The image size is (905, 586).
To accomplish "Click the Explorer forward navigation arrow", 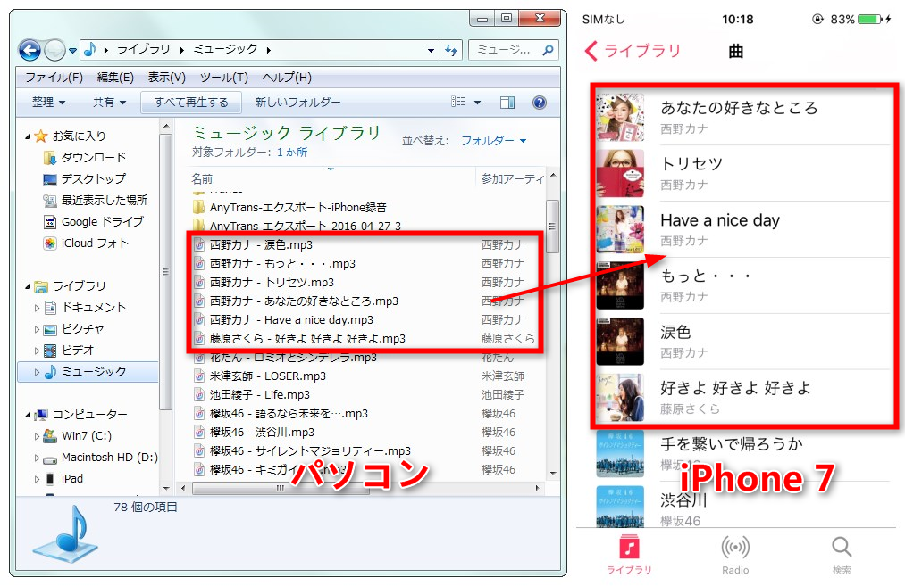I will [x=54, y=50].
